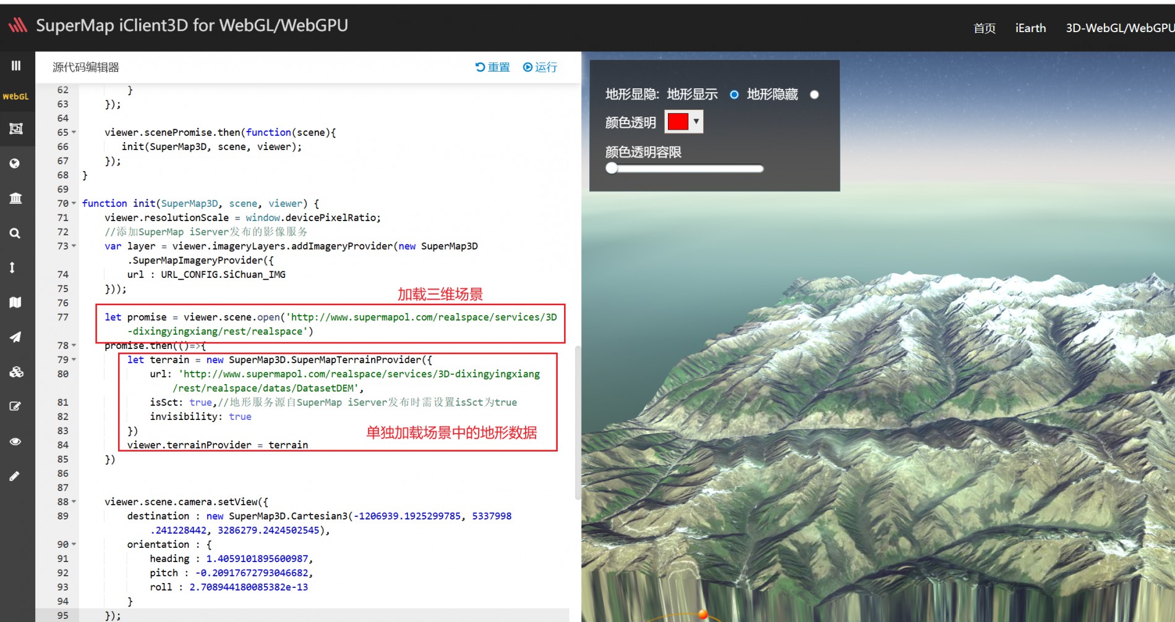This screenshot has height=622, width=1175.
Task: Go to 首页 in the top navigation
Action: click(984, 28)
